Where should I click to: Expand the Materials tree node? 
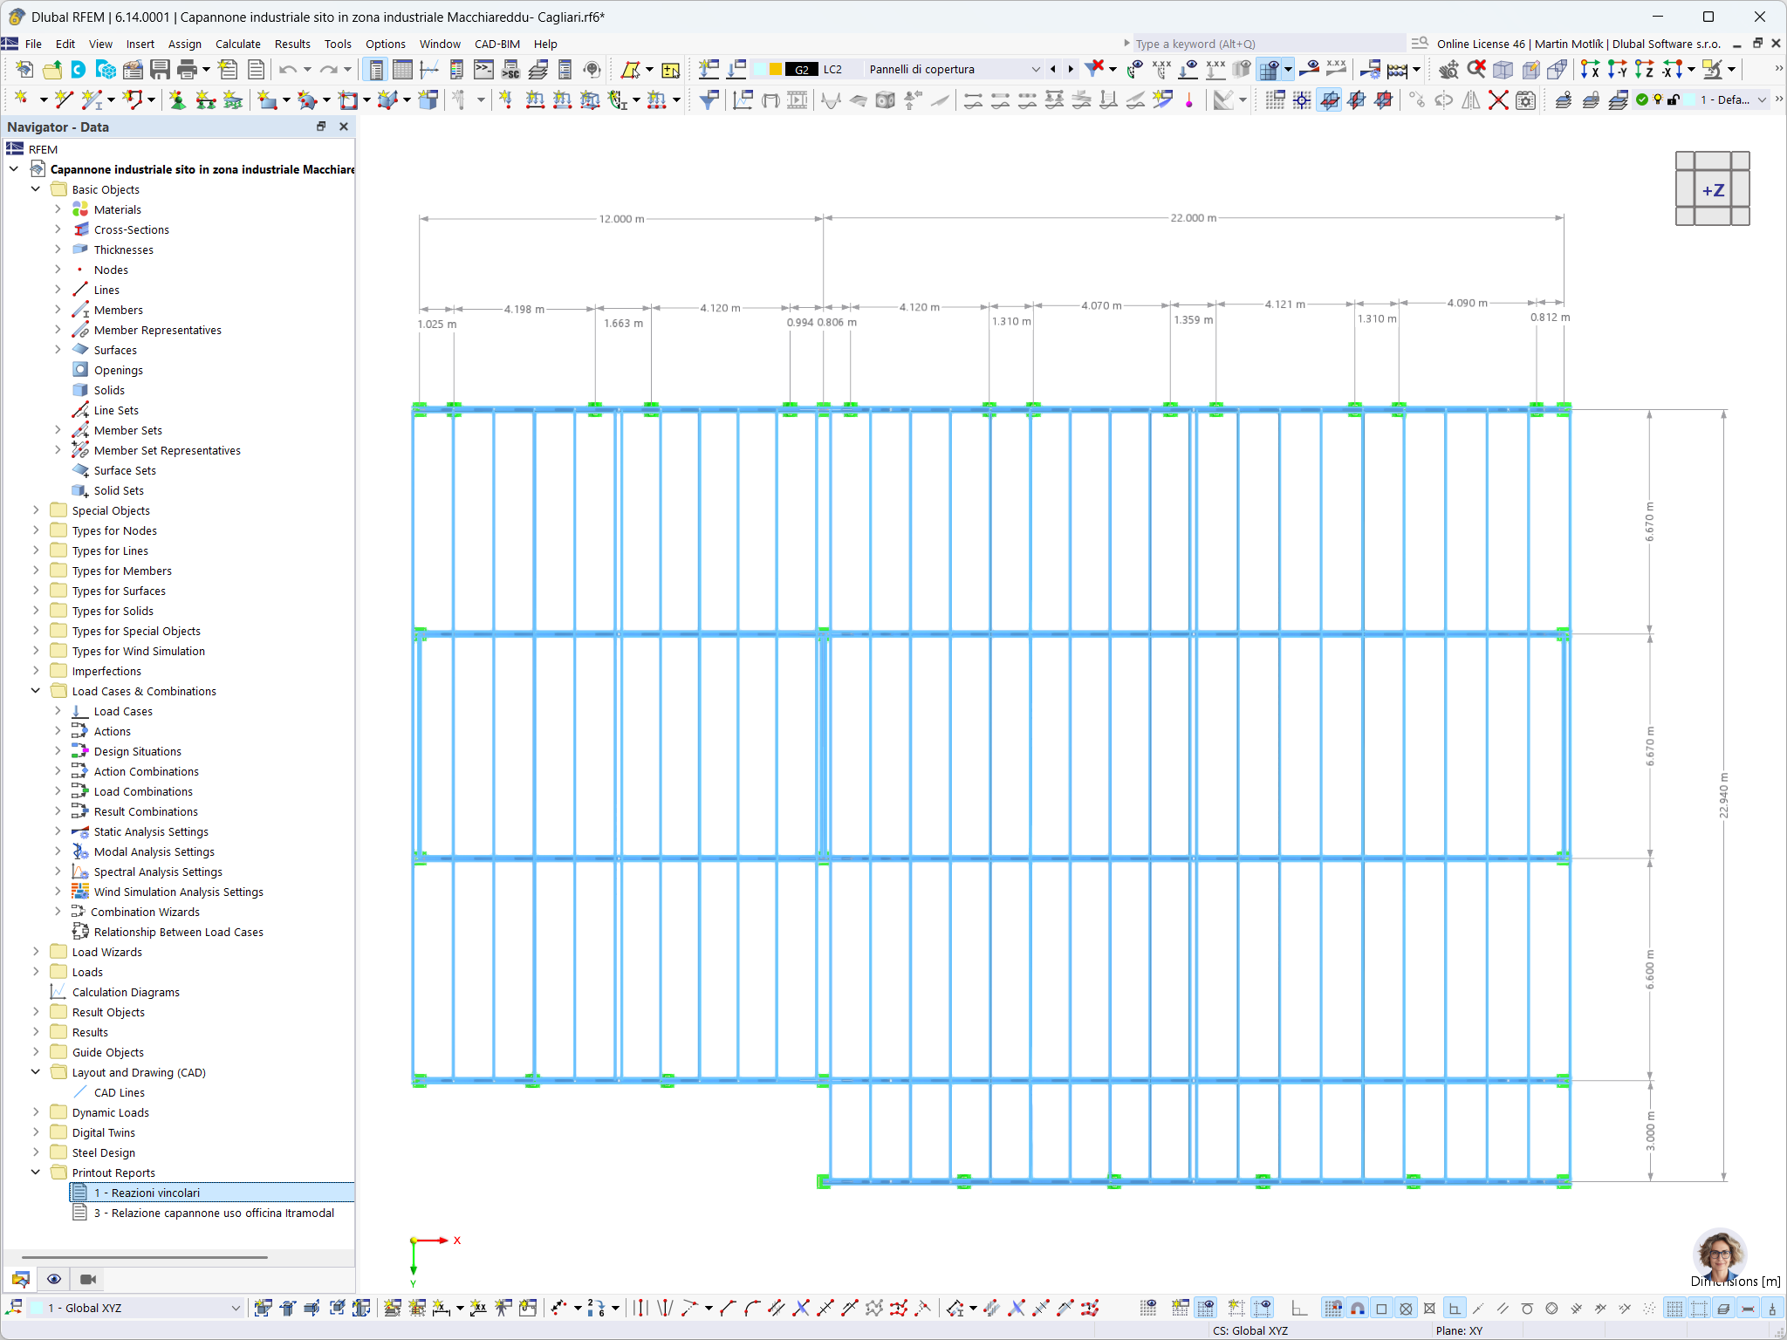click(x=58, y=209)
